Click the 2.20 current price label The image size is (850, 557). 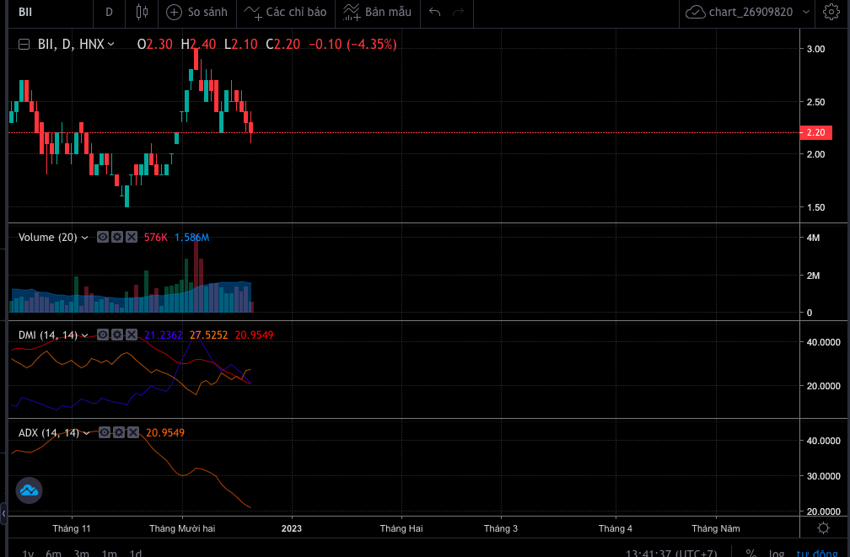click(x=816, y=133)
